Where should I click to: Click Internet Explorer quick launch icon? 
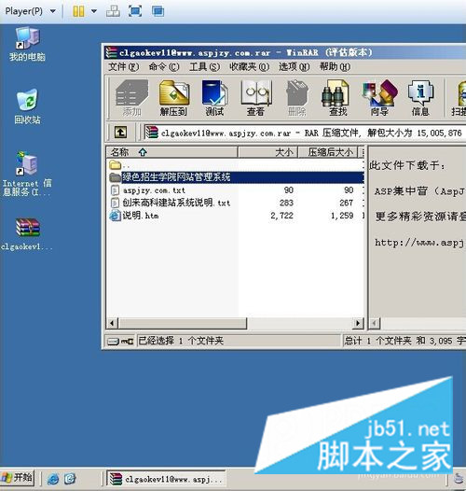pos(52,479)
